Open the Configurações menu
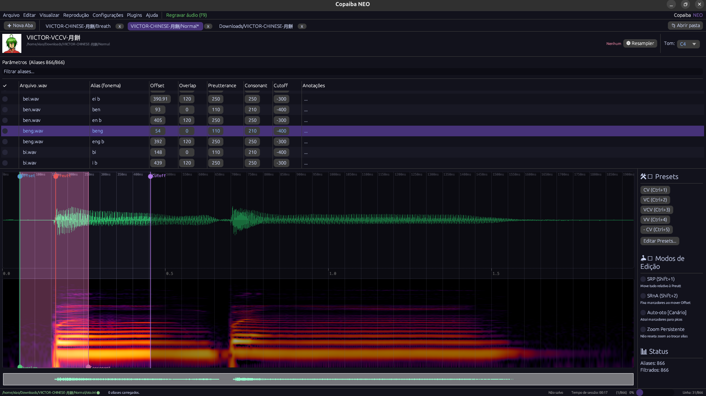Screen dimensions: 706x396 108,15
